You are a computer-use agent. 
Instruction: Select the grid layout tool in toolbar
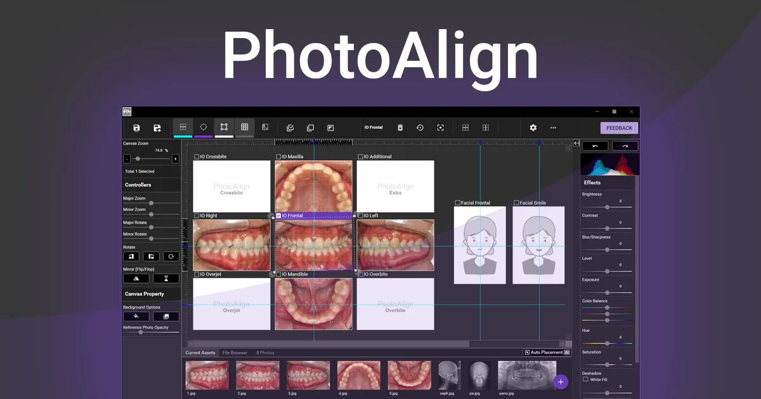245,127
